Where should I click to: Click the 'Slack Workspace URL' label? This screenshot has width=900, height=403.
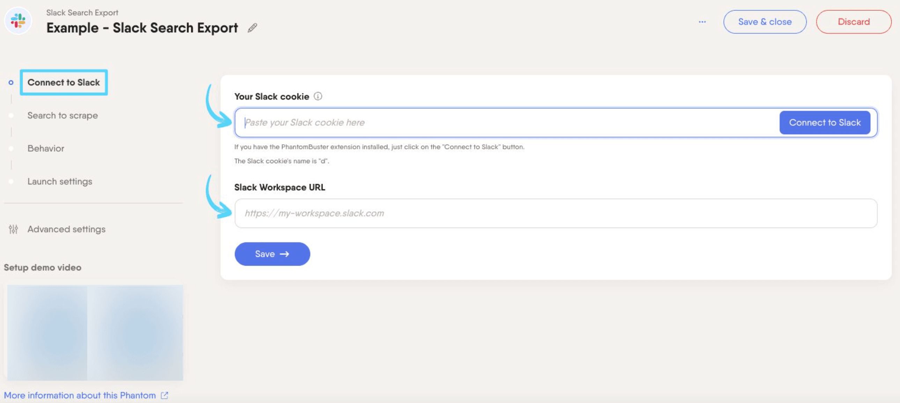(280, 187)
